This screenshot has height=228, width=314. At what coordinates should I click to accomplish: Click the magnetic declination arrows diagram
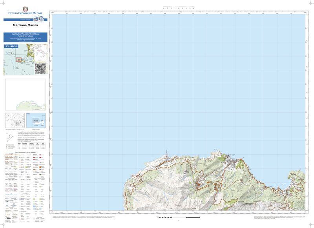click(x=9, y=138)
